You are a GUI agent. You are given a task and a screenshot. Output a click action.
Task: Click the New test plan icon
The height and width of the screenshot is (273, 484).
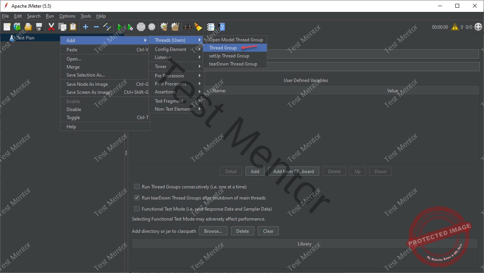(7, 27)
